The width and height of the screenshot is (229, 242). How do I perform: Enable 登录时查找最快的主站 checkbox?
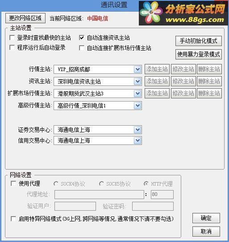12,38
